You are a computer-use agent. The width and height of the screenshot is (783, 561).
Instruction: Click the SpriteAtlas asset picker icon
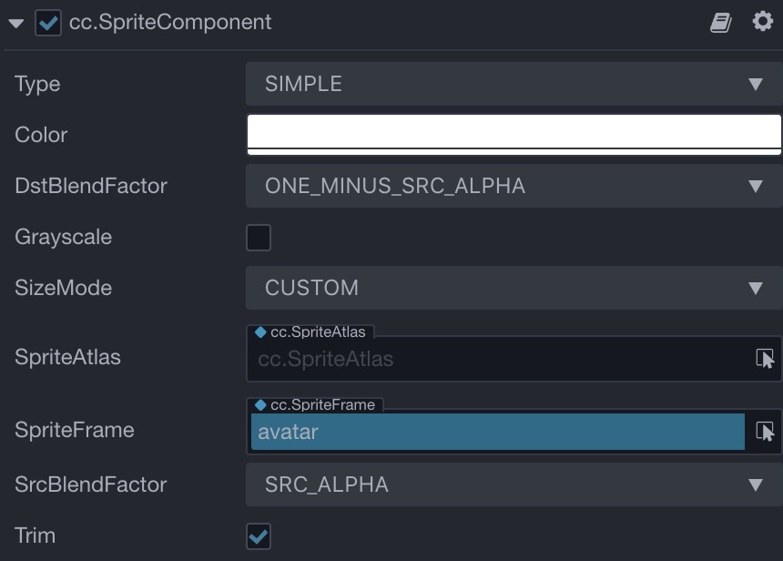point(765,358)
